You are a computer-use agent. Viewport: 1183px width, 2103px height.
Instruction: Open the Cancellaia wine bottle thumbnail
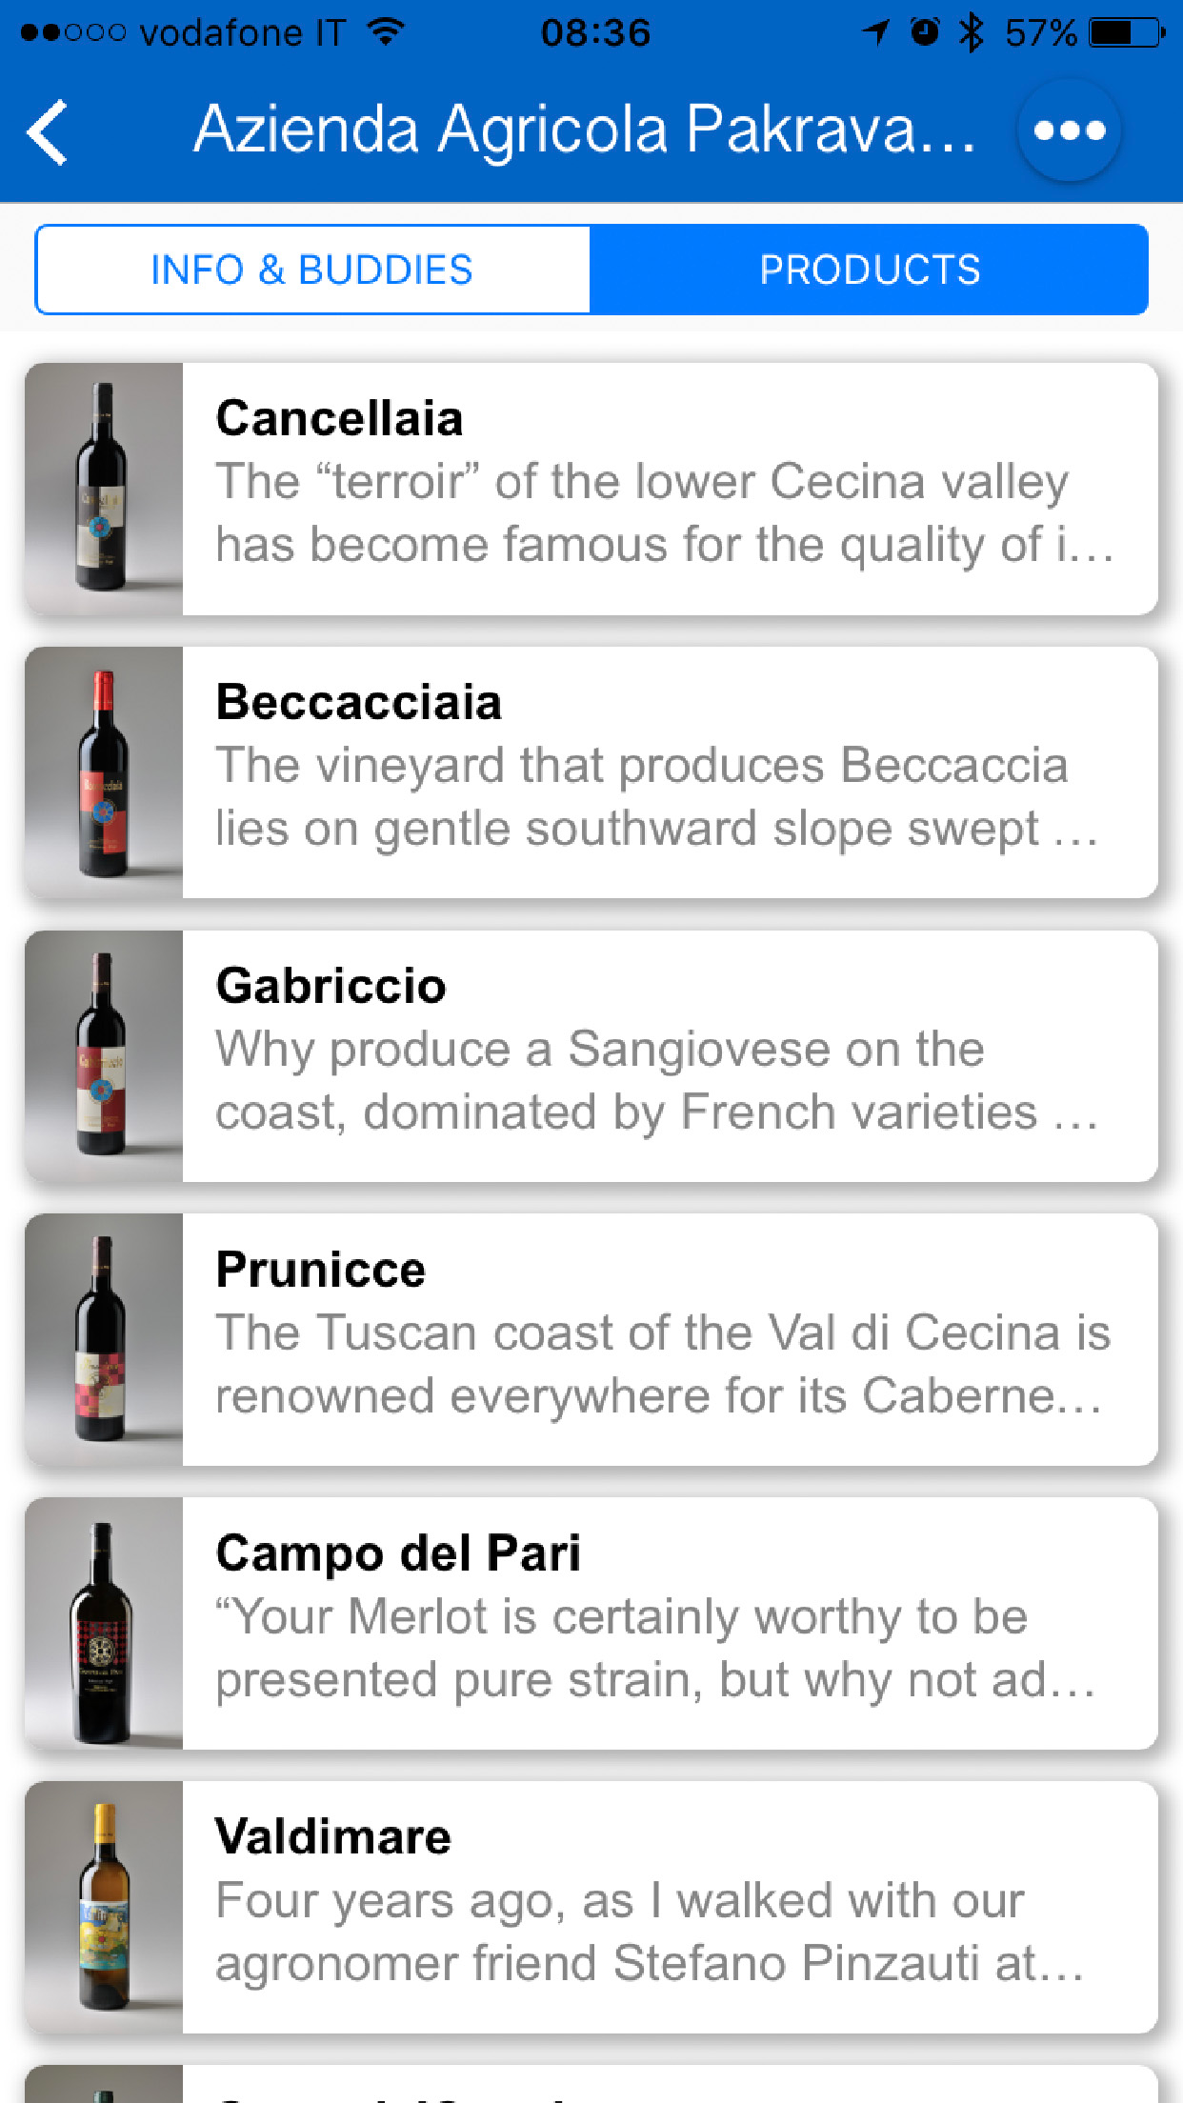(x=104, y=489)
